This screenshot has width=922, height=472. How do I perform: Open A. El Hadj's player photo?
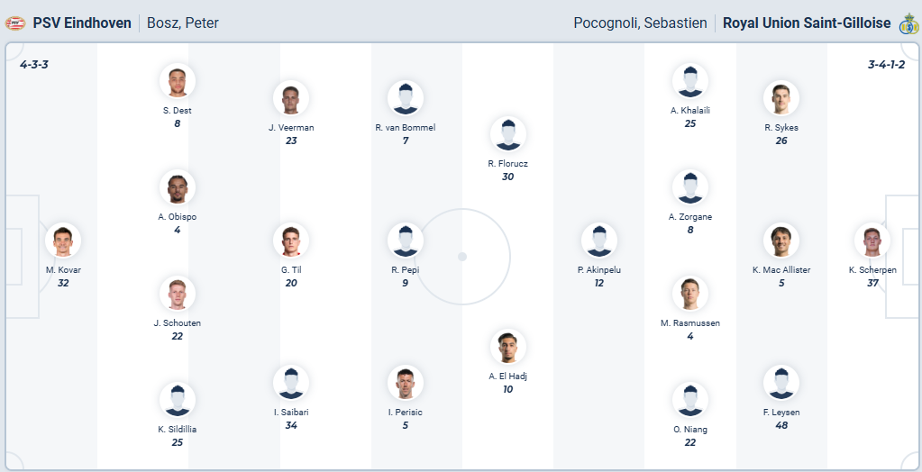point(507,348)
